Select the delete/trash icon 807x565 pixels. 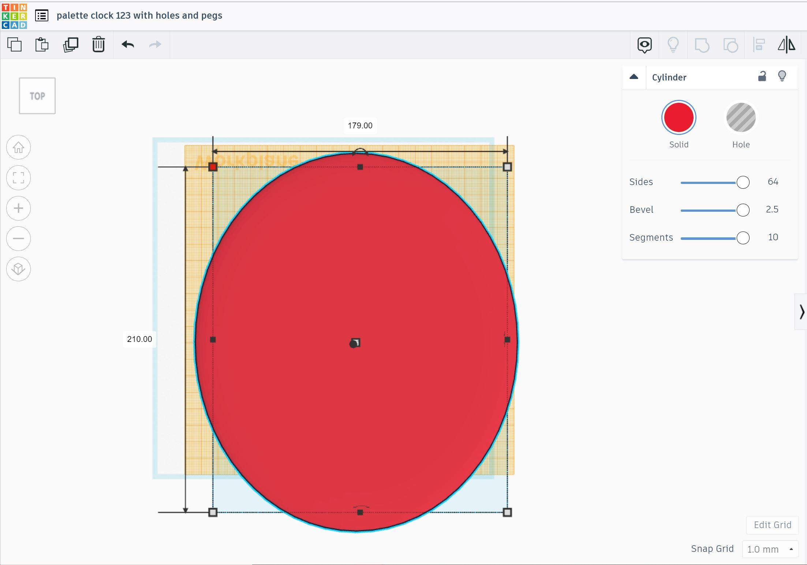click(x=99, y=44)
